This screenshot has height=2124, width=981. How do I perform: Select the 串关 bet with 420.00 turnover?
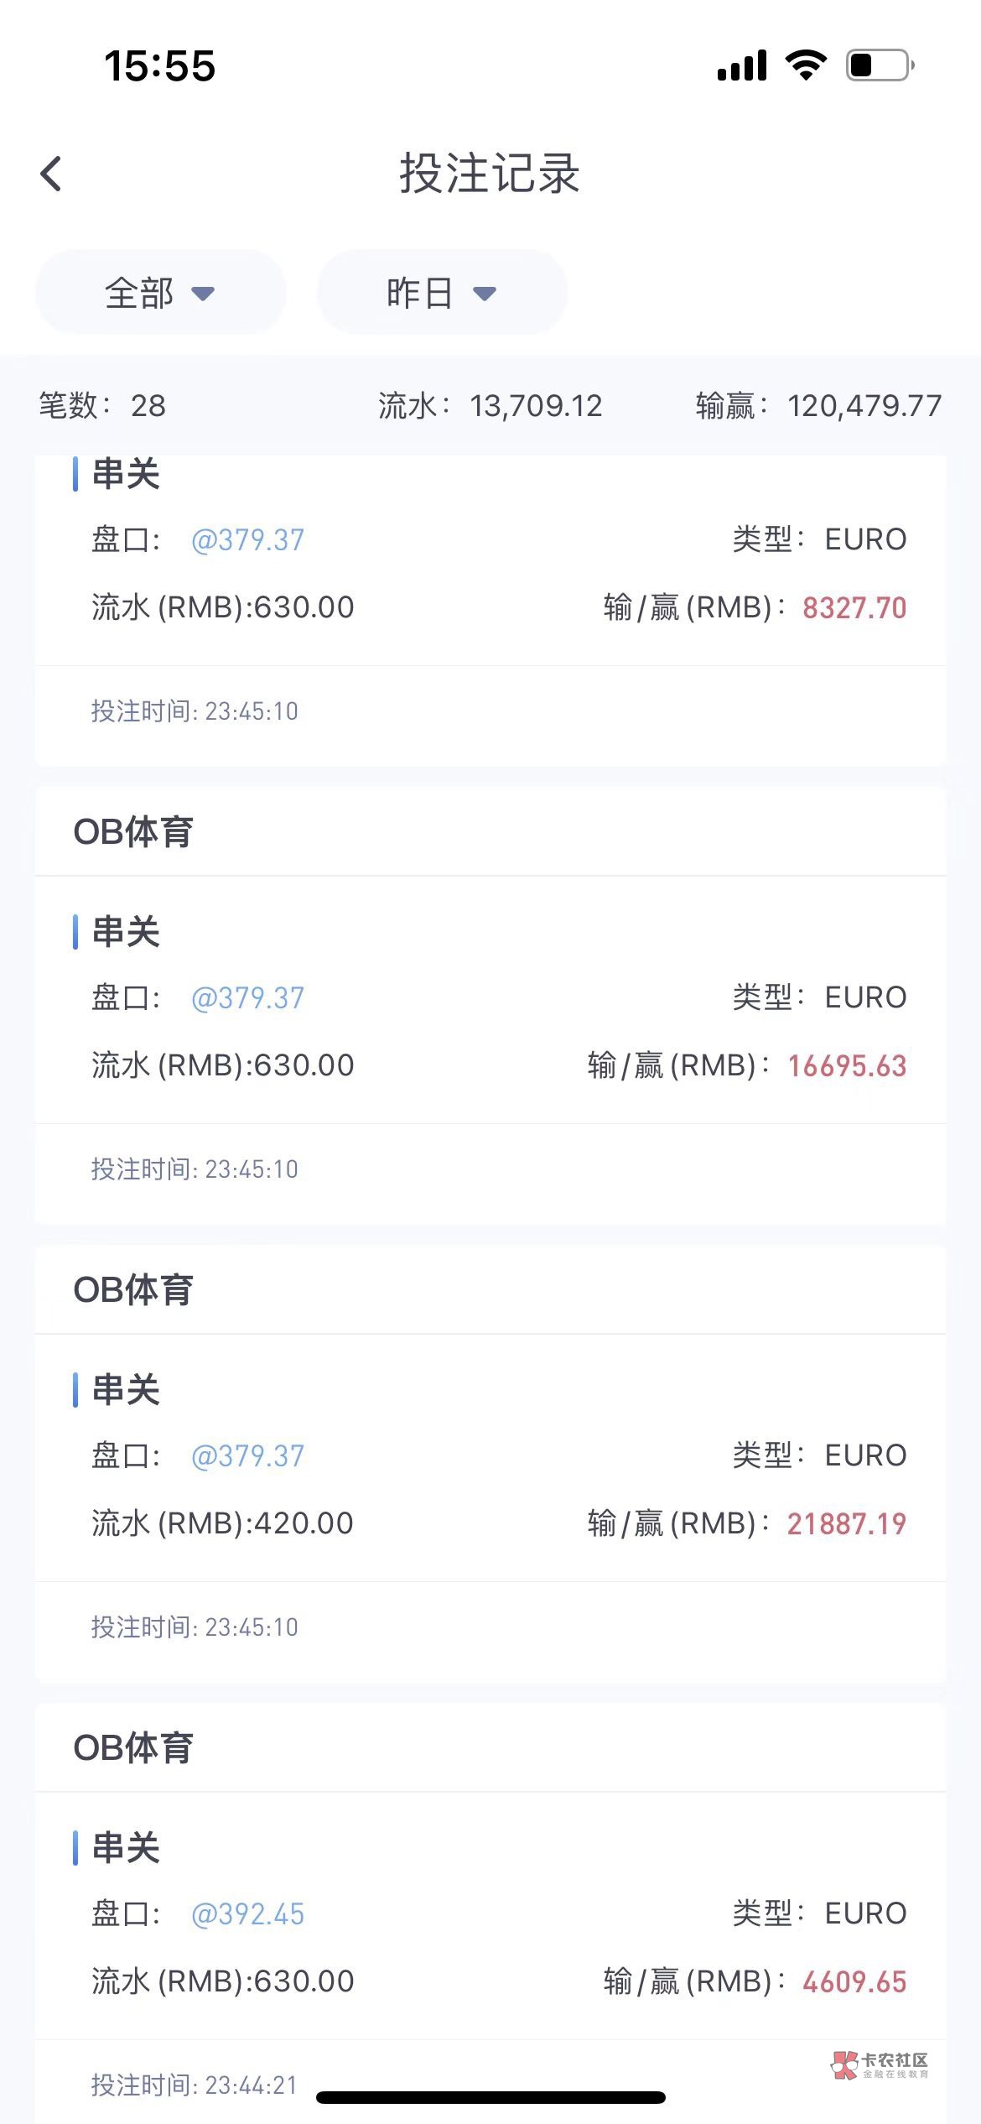click(126, 1390)
